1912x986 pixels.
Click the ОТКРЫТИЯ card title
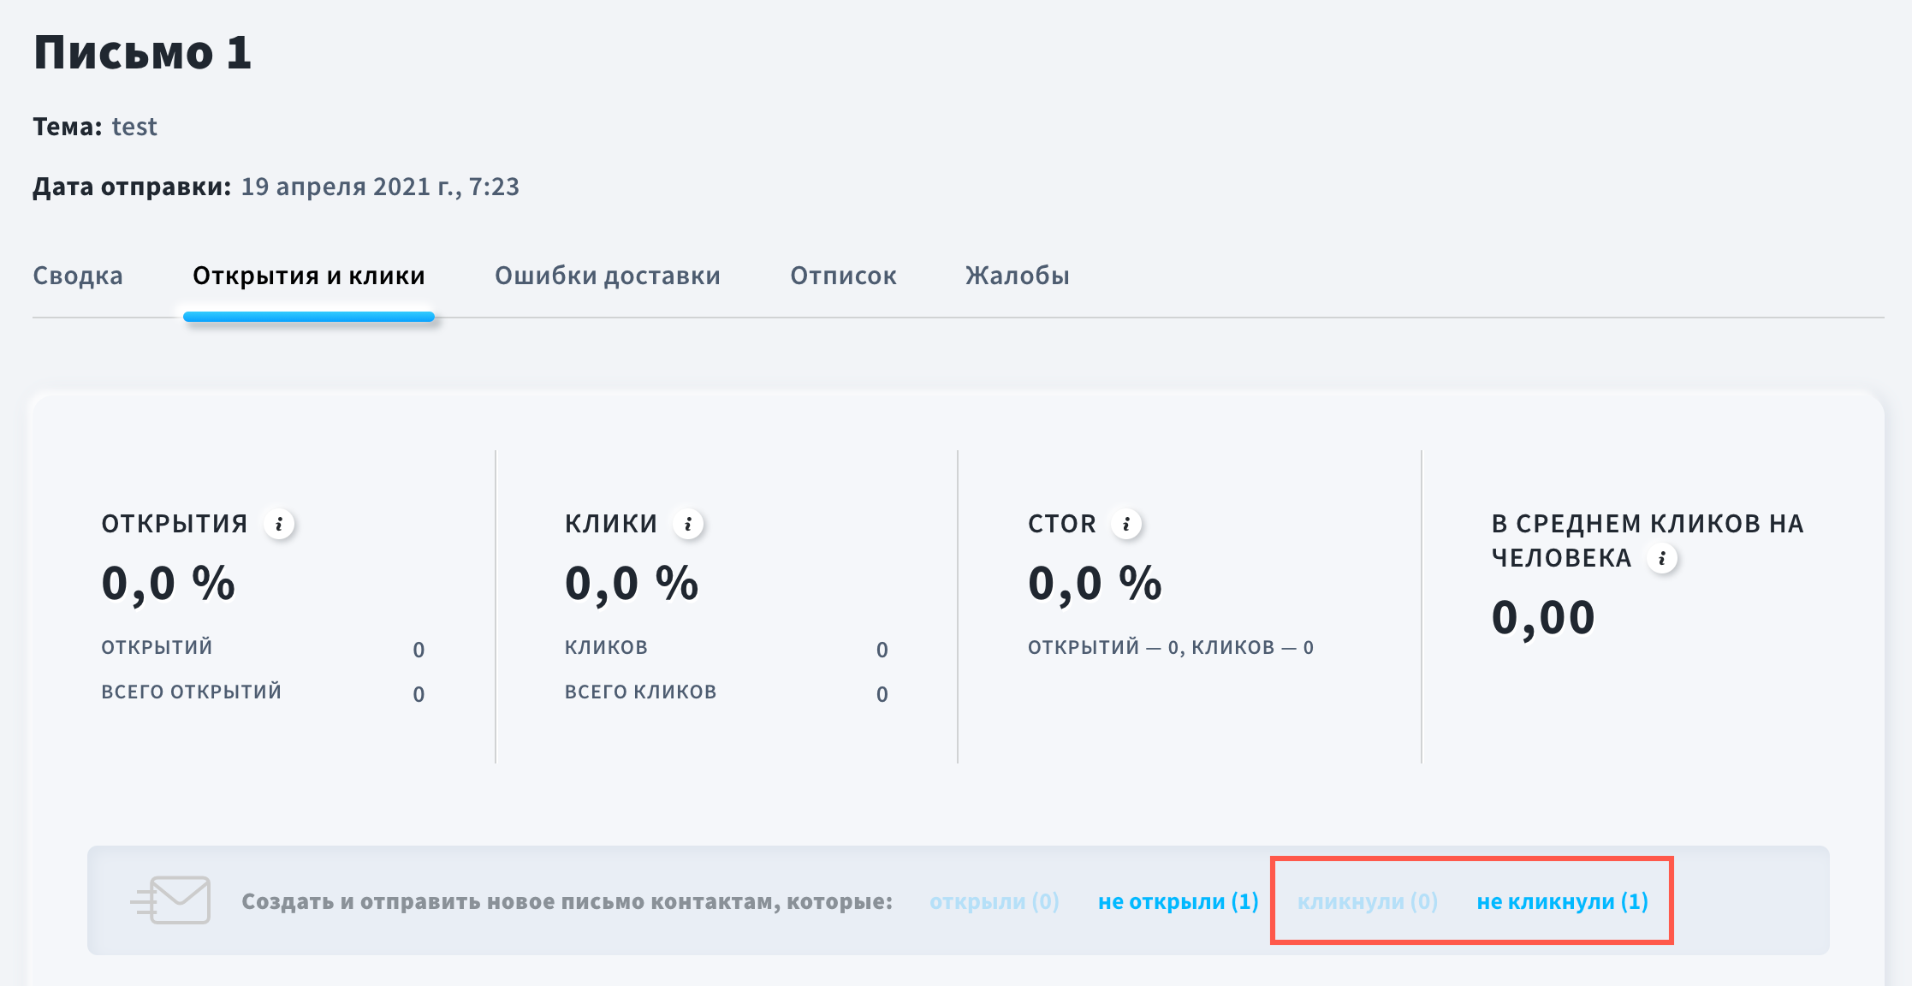(175, 524)
